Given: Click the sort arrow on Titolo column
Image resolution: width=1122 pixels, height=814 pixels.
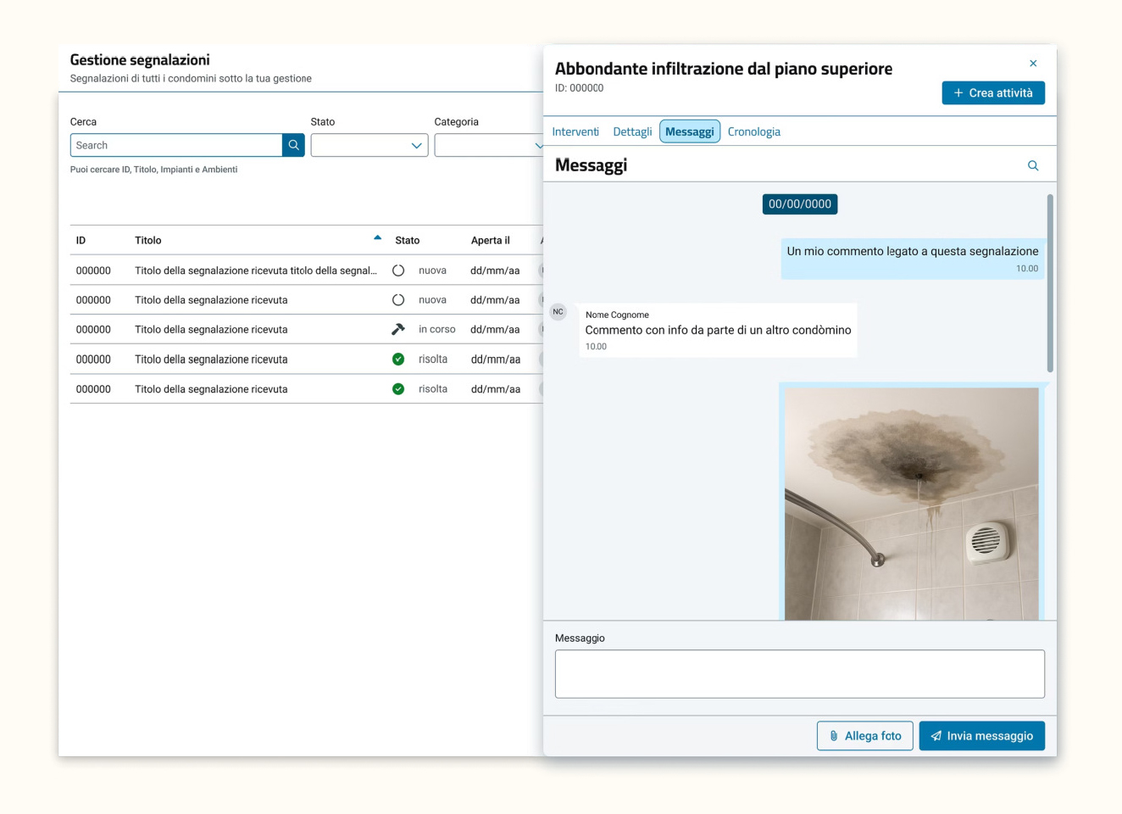Looking at the screenshot, I should pyautogui.click(x=377, y=238).
